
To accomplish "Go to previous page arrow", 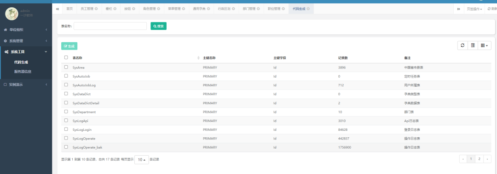I will point(463,159).
